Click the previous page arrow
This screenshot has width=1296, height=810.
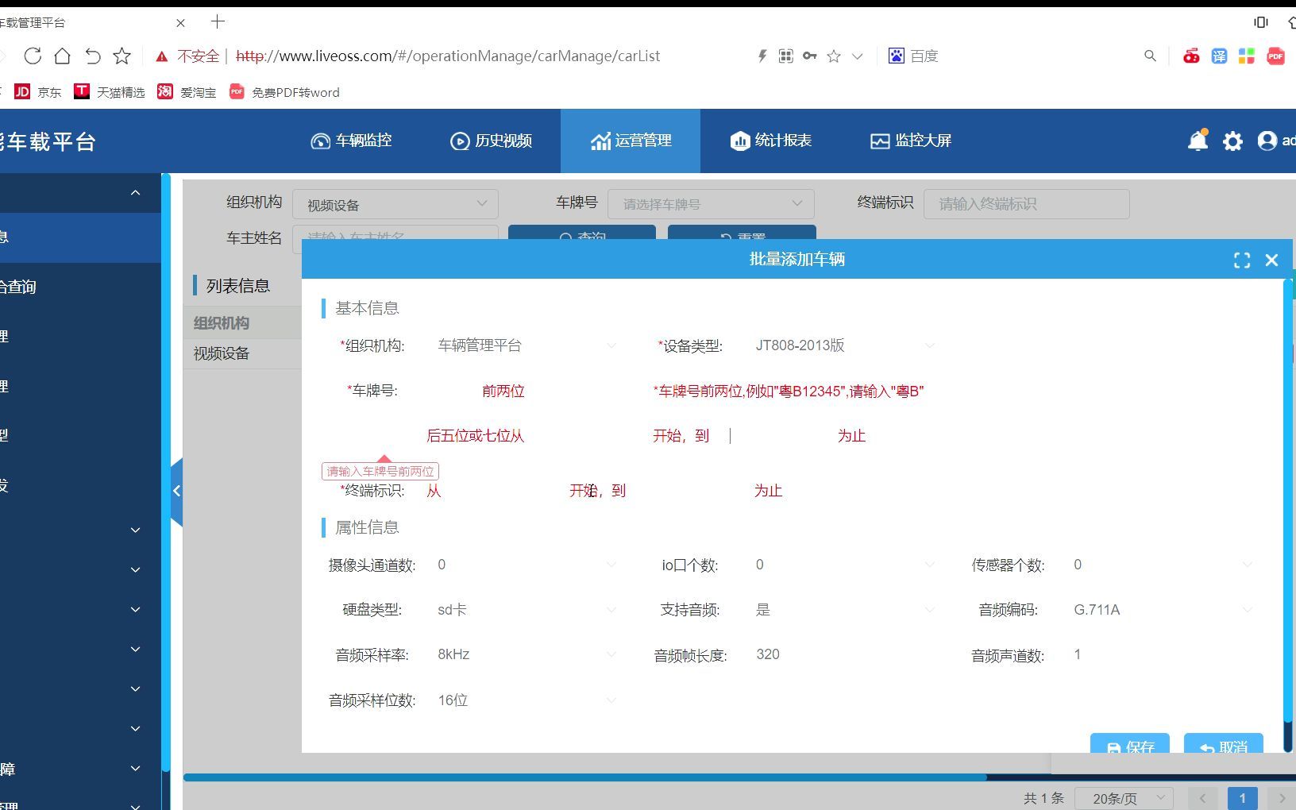(x=1202, y=798)
